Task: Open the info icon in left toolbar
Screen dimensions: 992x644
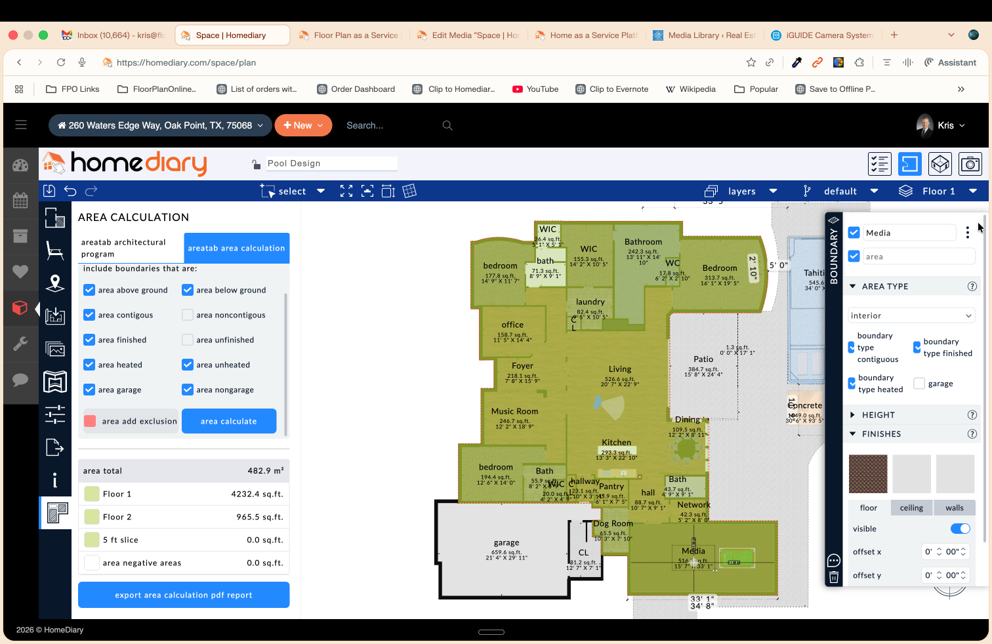Action: 55,481
